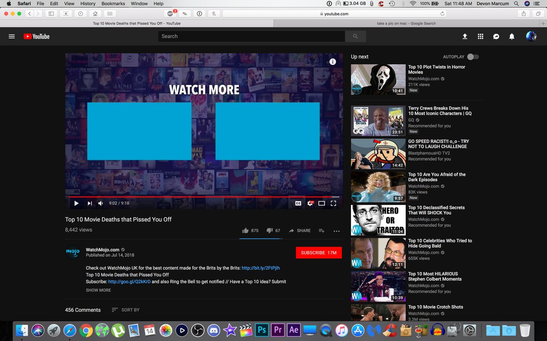547x341 pixels.
Task: Open more actions three-dot menu
Action: click(336, 231)
